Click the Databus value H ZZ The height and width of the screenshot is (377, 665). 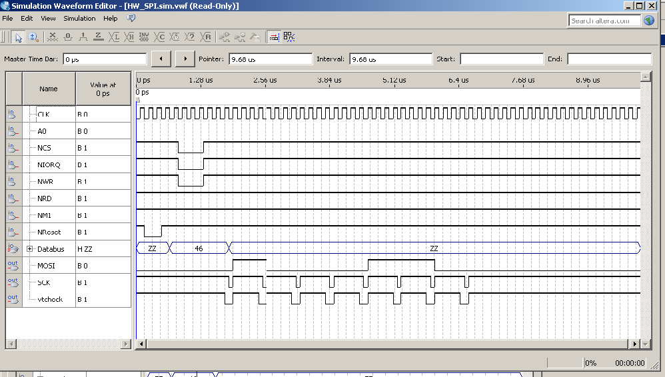(x=85, y=249)
